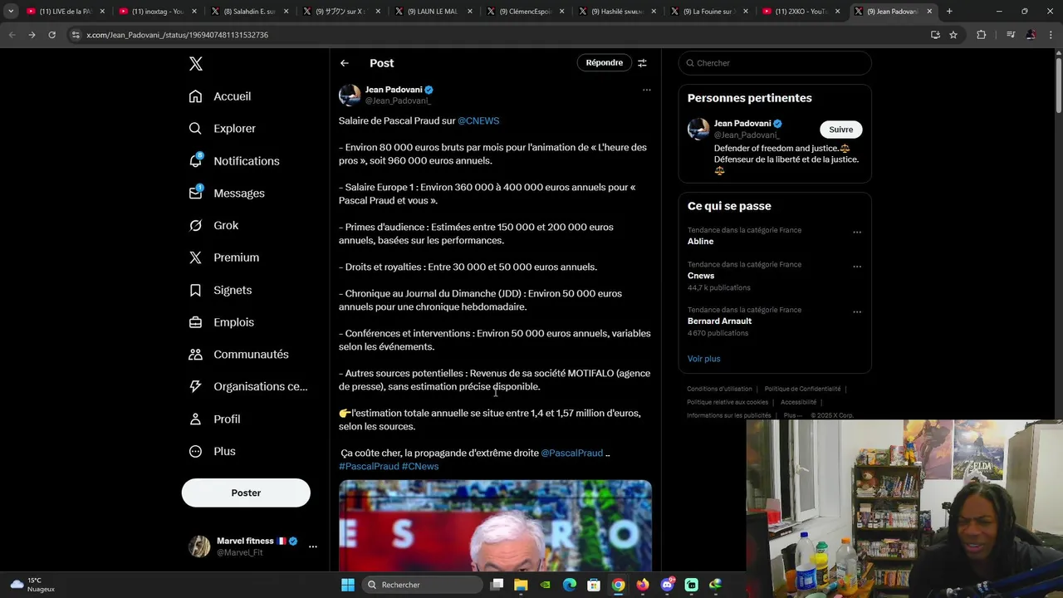Click Voir plus under trends
1063x598 pixels.
[x=703, y=359]
